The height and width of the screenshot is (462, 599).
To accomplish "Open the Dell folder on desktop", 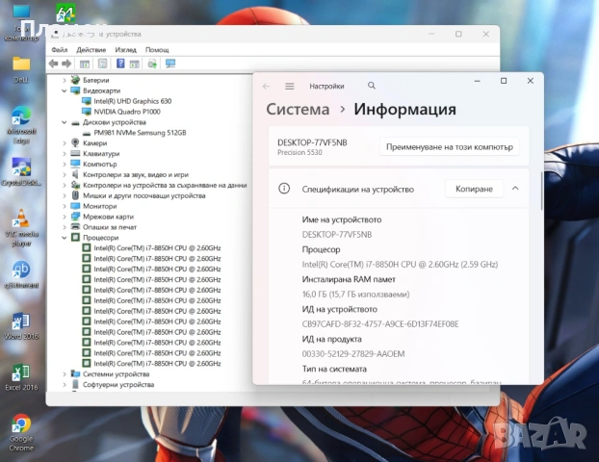I will 21,69.
